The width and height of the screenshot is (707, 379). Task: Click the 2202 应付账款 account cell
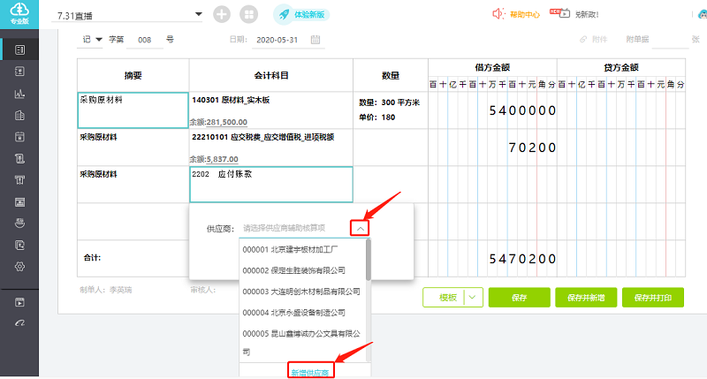pos(271,185)
